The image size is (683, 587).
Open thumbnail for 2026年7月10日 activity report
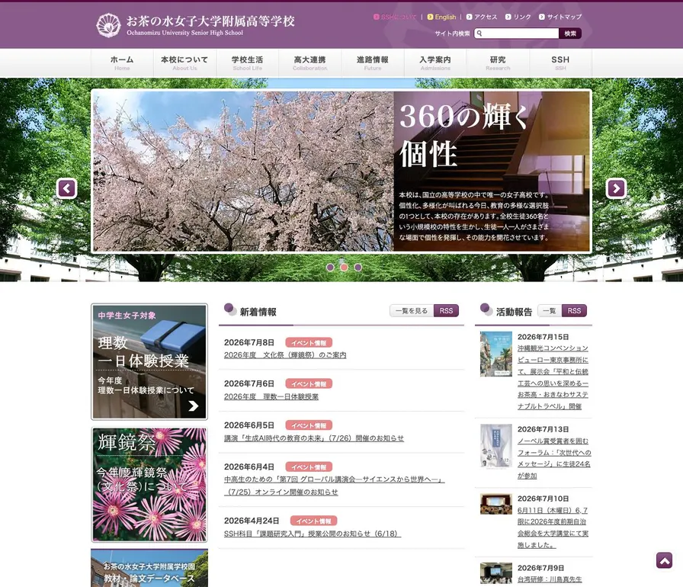(x=496, y=504)
